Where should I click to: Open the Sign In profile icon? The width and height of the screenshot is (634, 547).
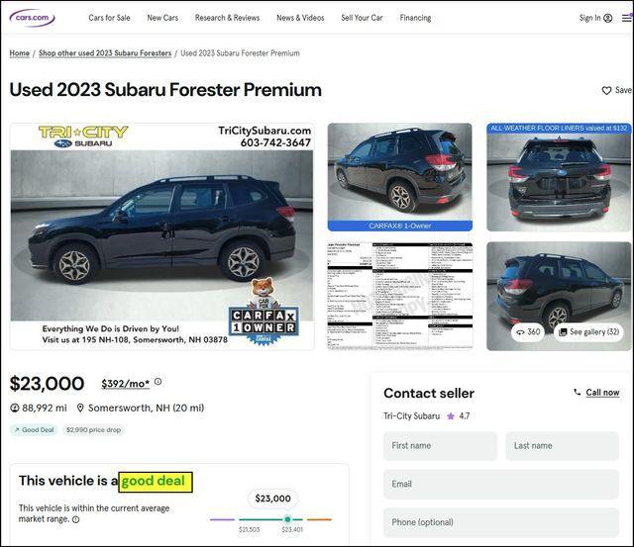click(x=607, y=18)
